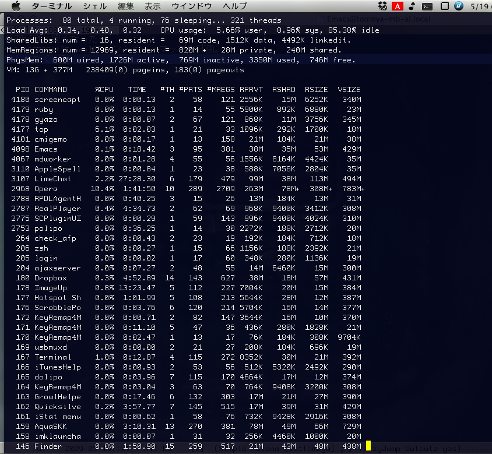Click the 'Terminal' process name
This screenshot has height=454, width=492.
click(x=52, y=357)
